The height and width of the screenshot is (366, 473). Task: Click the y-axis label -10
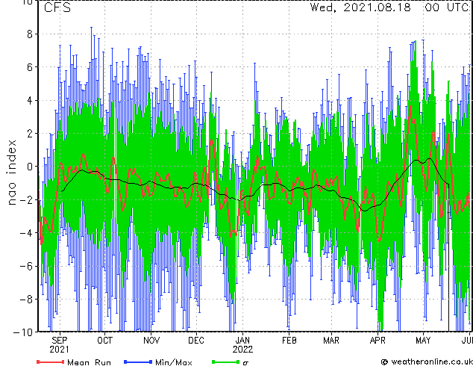point(23,332)
